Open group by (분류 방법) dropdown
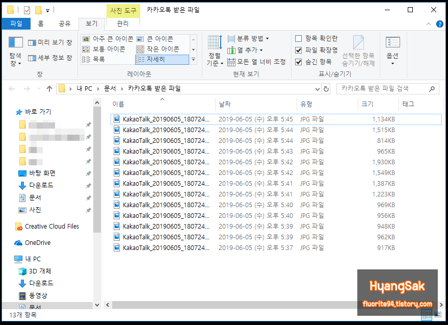 (x=248, y=38)
